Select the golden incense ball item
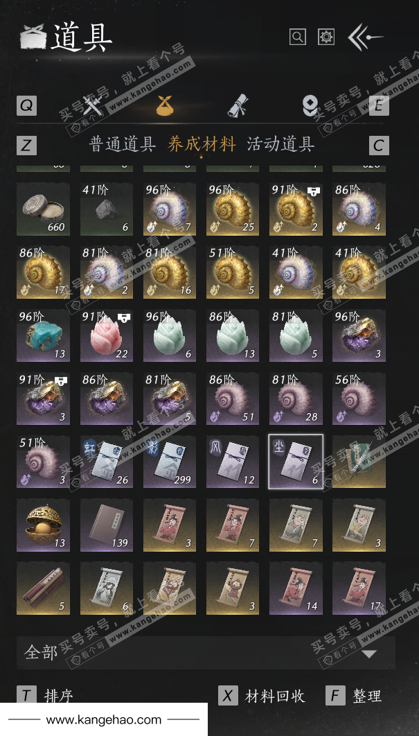 tap(43, 525)
